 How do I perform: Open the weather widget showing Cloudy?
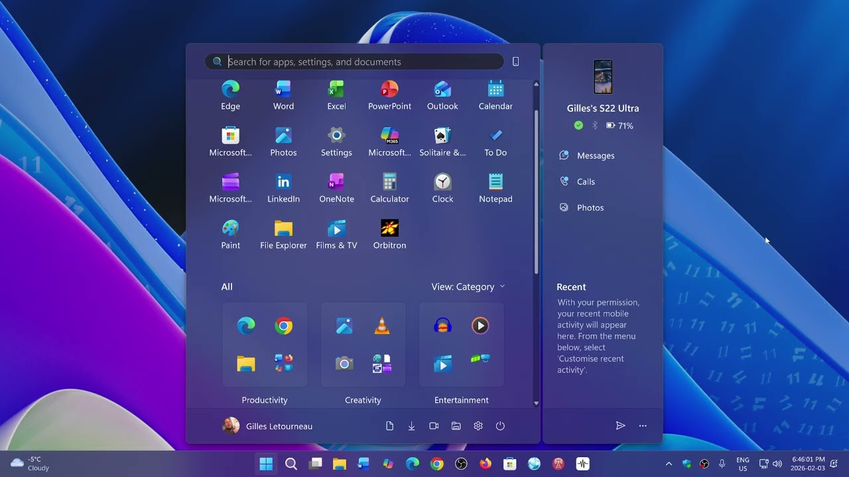click(31, 464)
